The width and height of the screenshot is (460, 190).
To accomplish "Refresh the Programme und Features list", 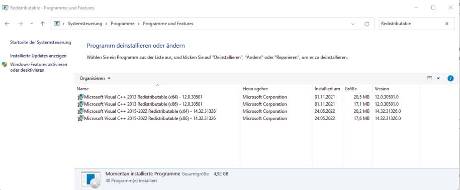I will pyautogui.click(x=366, y=24).
